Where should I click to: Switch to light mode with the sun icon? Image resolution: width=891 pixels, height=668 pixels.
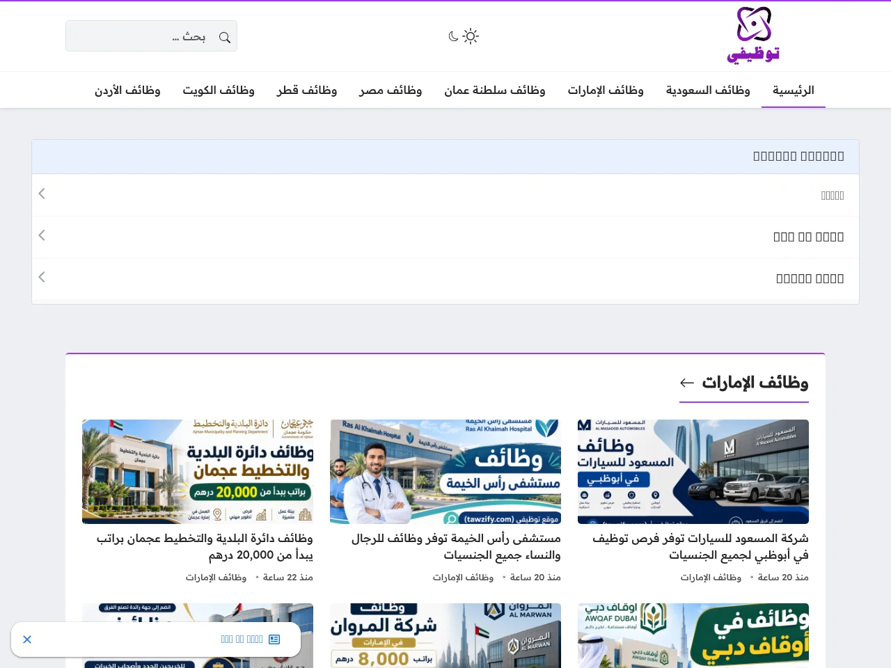(x=471, y=36)
